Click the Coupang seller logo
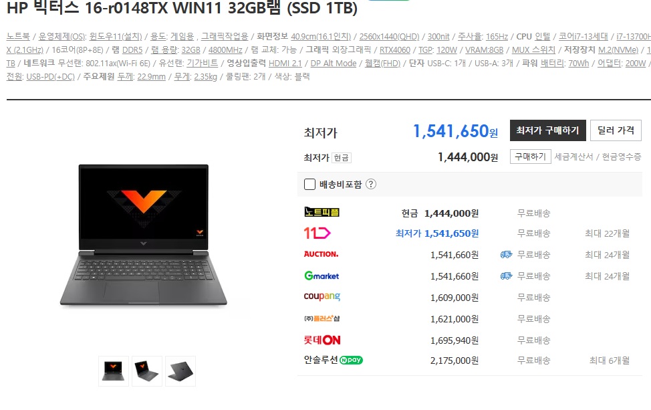Screen dimensions: 651x410 click(x=321, y=296)
